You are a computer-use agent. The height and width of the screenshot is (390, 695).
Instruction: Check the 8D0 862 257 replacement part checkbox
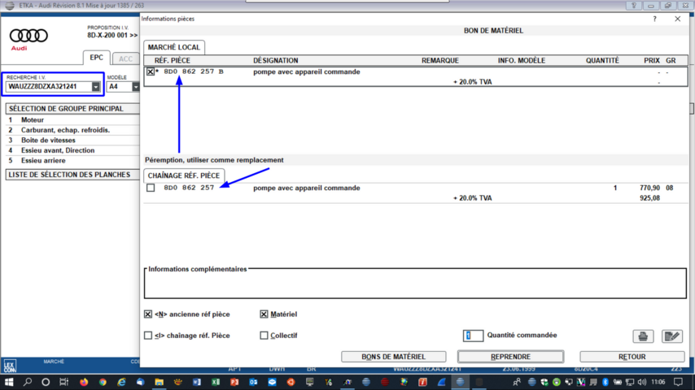click(151, 188)
